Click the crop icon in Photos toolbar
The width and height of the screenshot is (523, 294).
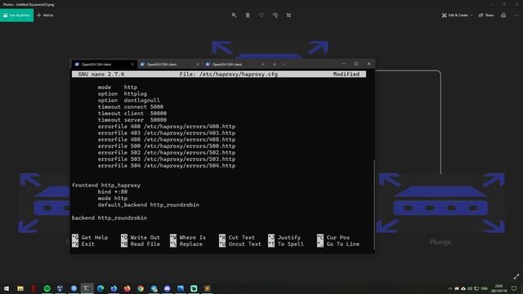pos(288,16)
